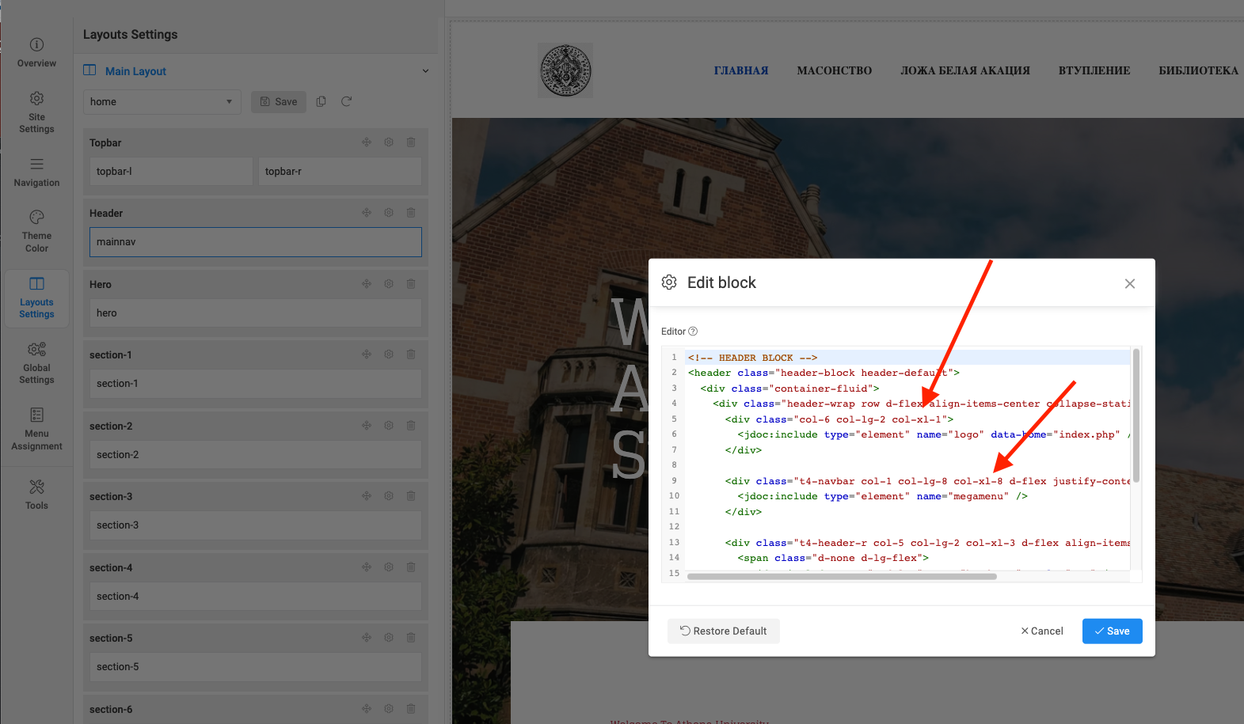This screenshot has width=1244, height=724.
Task: Click the HEADER BLOCK comment line in editor
Action: point(752,358)
